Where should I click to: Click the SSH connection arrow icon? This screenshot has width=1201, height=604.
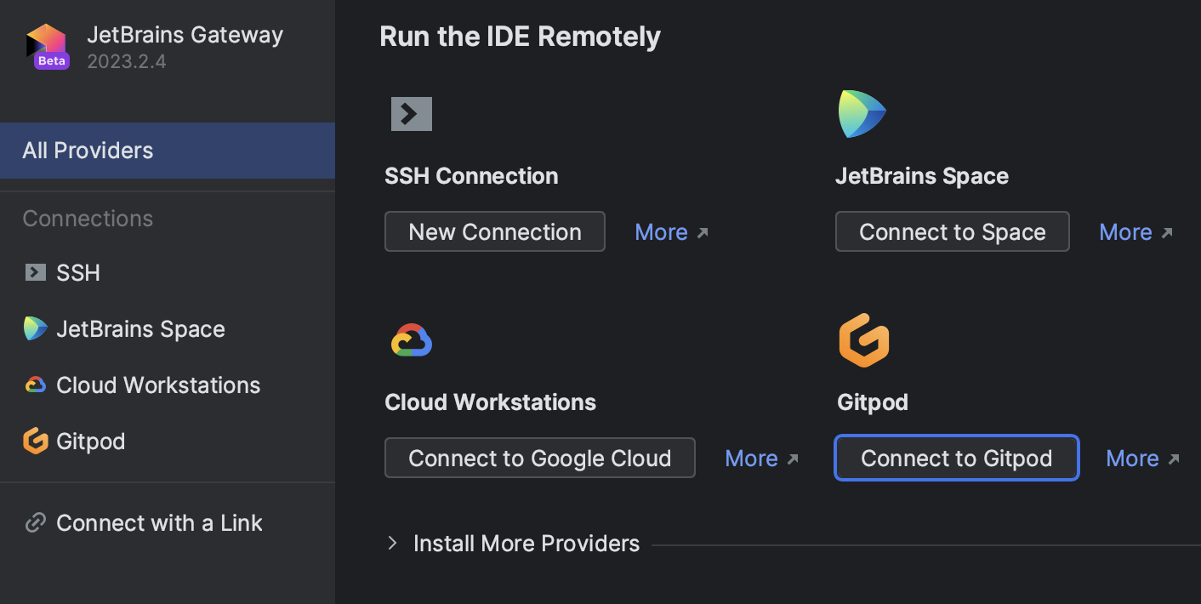411,114
